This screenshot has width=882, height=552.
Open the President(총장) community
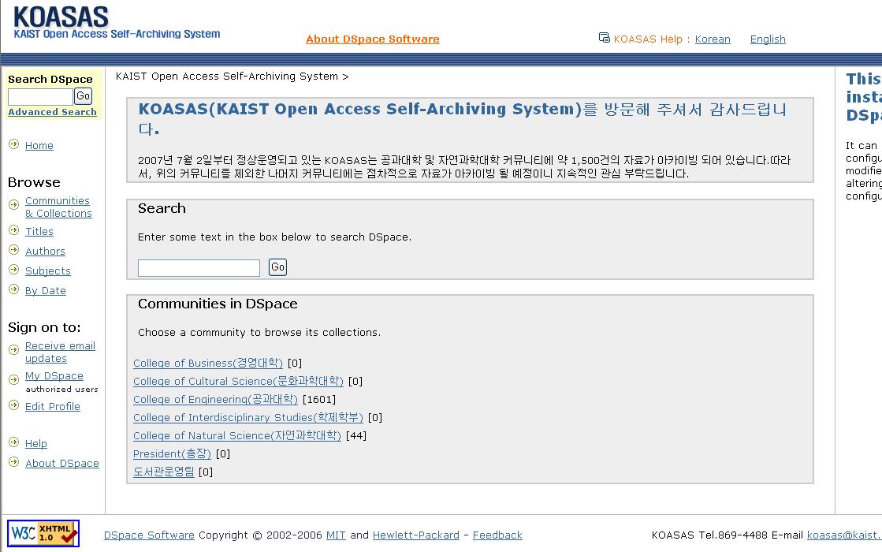(x=172, y=453)
